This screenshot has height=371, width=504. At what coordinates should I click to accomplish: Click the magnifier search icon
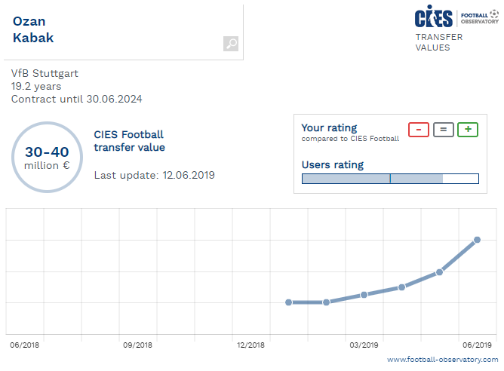[x=231, y=44]
